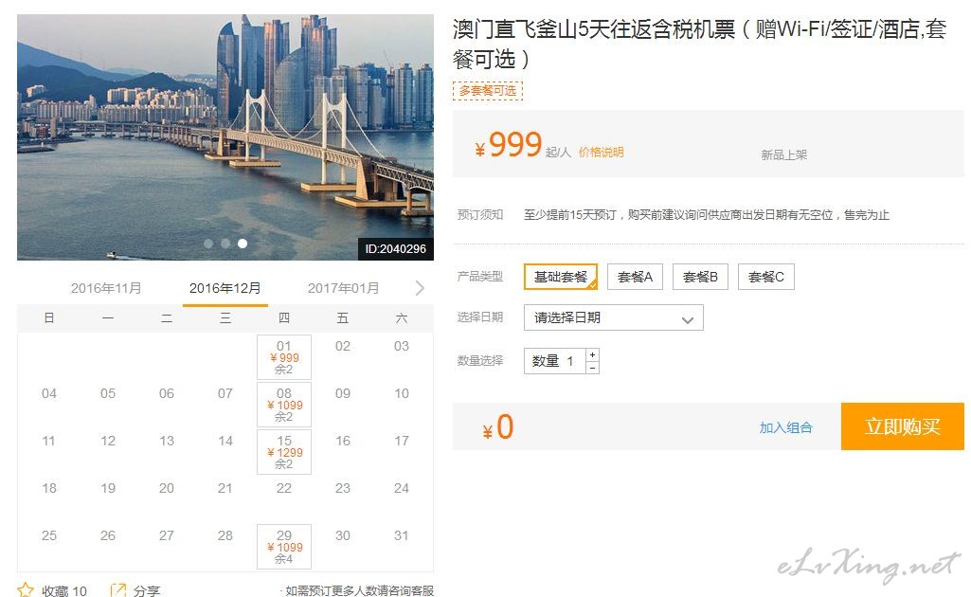Increase quantity with plus stepper
This screenshot has height=597, width=971.
coord(593,354)
